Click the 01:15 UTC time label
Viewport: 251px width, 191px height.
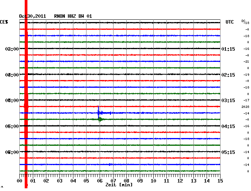coord(228,49)
